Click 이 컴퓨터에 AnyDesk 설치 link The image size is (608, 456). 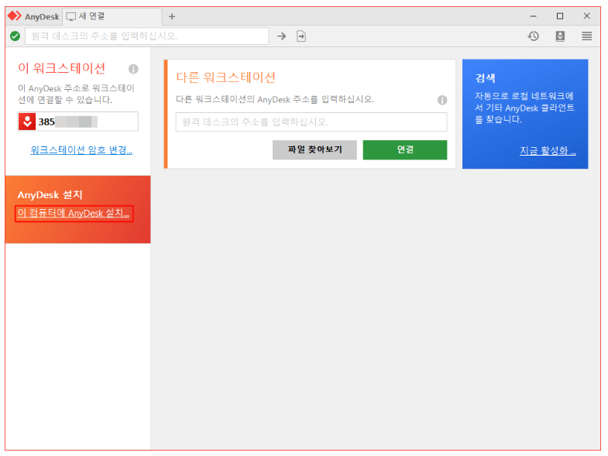(74, 213)
